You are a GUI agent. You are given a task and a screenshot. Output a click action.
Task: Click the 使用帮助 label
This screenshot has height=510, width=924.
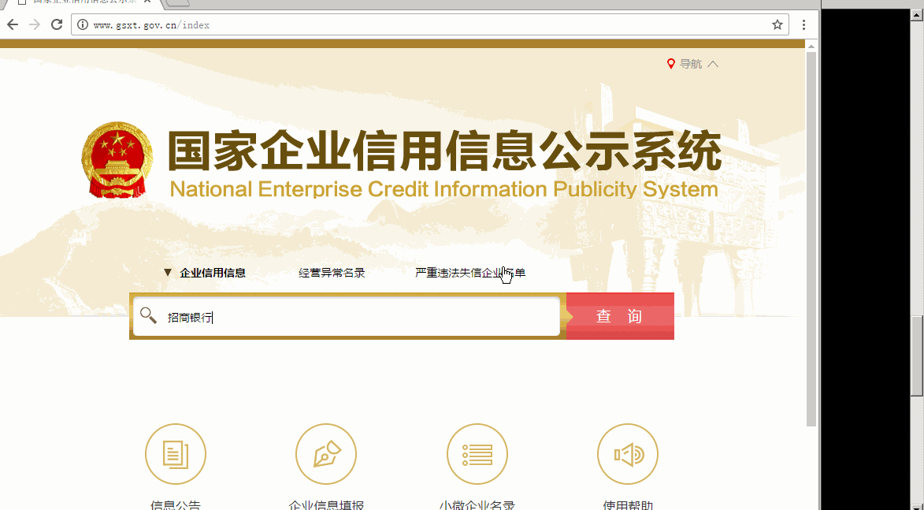(x=628, y=505)
